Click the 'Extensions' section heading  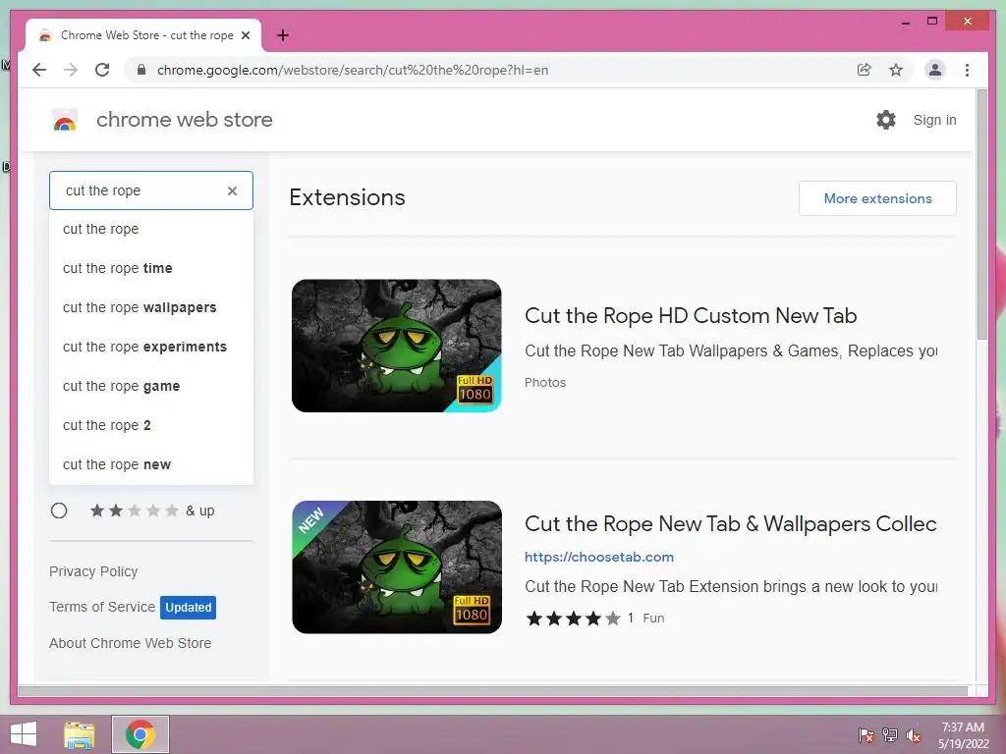347,197
